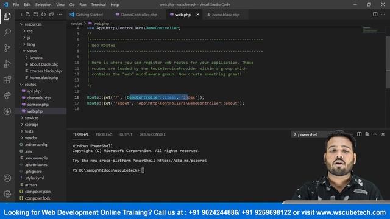This screenshot has width=390, height=219.
Task: Maximize the terminal panel size
Action: tap(375, 134)
